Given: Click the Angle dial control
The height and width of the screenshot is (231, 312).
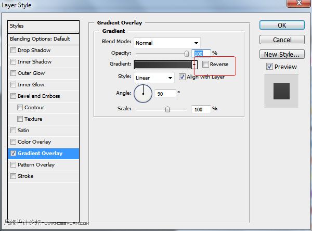Looking at the screenshot, I should click(x=144, y=94).
